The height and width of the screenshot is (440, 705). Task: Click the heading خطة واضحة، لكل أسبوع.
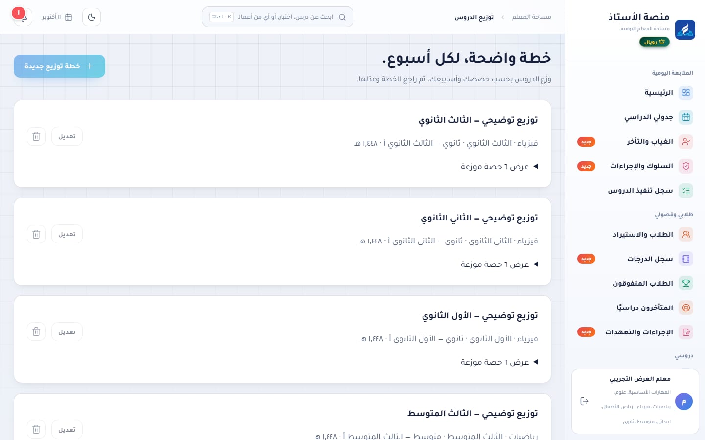click(x=467, y=58)
